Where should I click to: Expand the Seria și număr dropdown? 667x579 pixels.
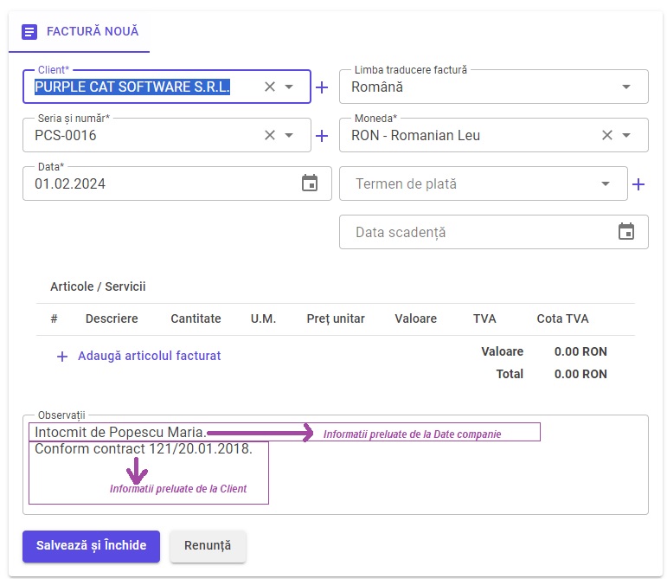pyautogui.click(x=289, y=135)
